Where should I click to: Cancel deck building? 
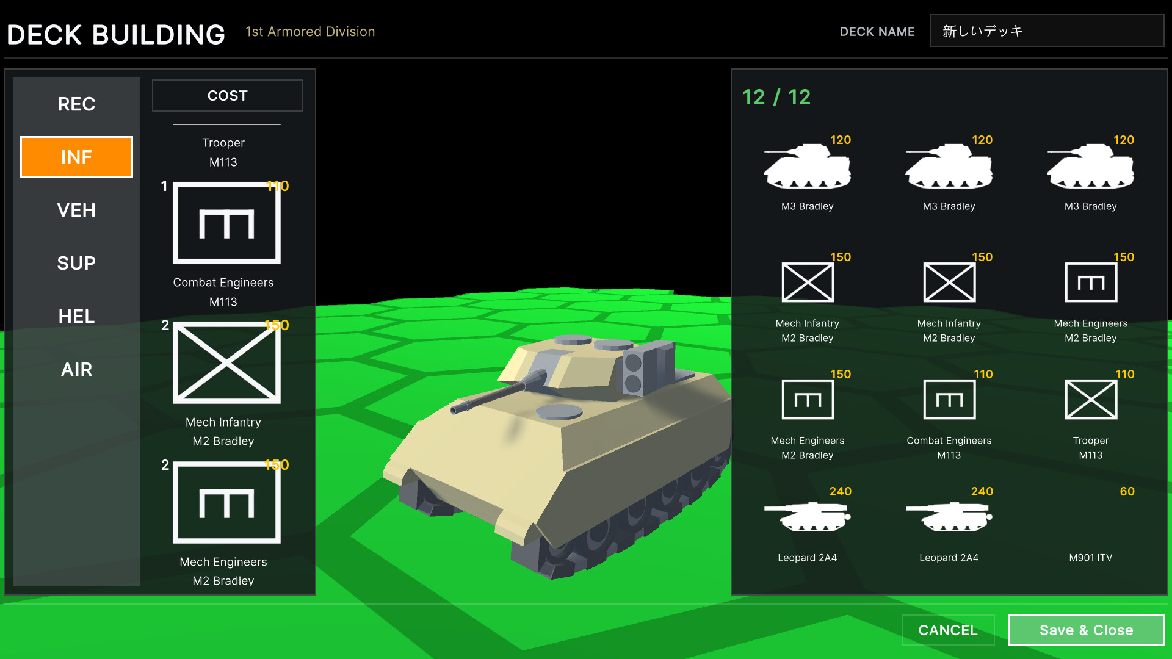pyautogui.click(x=948, y=630)
